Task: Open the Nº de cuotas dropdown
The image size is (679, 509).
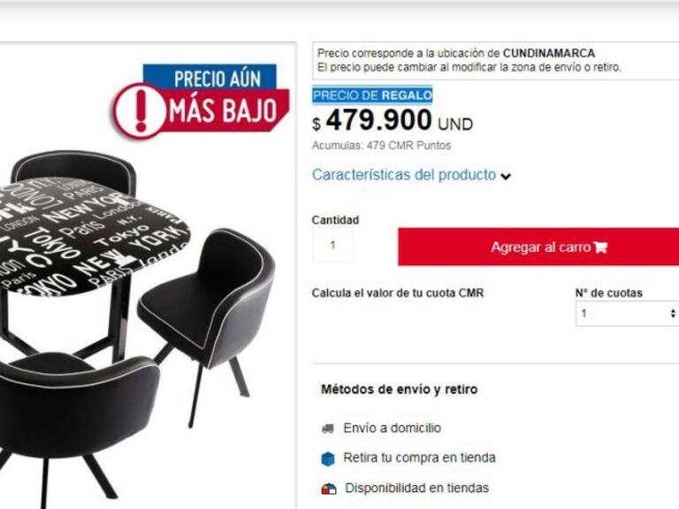Action: [x=627, y=314]
